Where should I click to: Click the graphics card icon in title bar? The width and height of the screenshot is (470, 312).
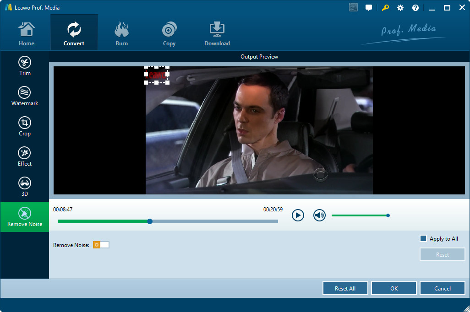point(353,7)
